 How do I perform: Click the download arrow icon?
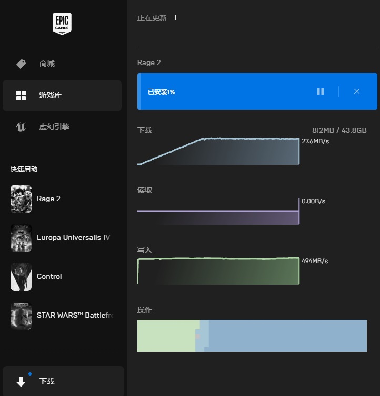(21, 382)
